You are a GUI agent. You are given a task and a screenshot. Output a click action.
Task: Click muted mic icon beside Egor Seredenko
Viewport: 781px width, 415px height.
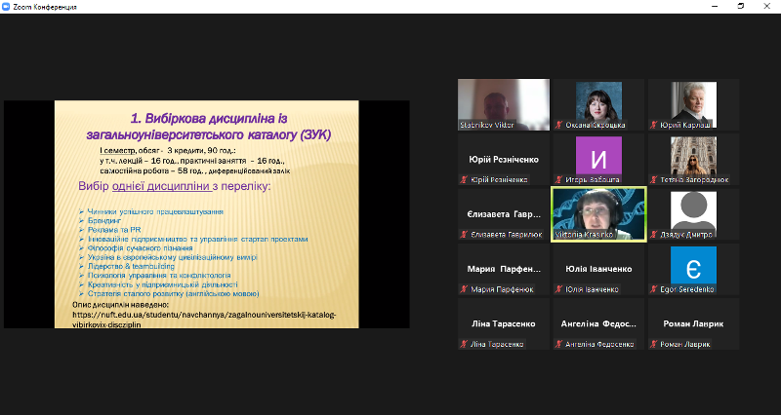[x=654, y=289]
